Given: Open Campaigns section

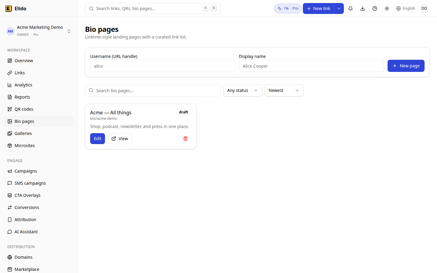Looking at the screenshot, I should (39, 171).
